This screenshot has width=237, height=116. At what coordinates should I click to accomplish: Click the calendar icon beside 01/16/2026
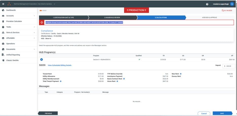223,11
